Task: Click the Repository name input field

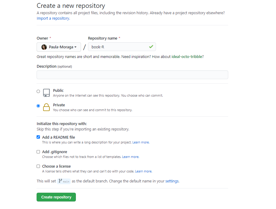Action: click(x=122, y=47)
